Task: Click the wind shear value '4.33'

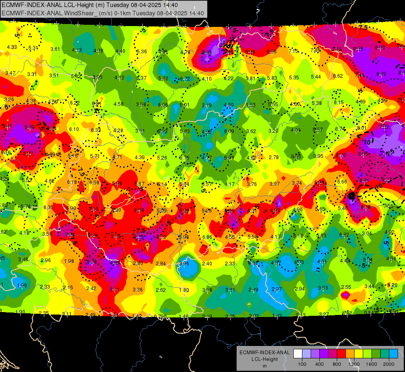Action: click(x=12, y=47)
